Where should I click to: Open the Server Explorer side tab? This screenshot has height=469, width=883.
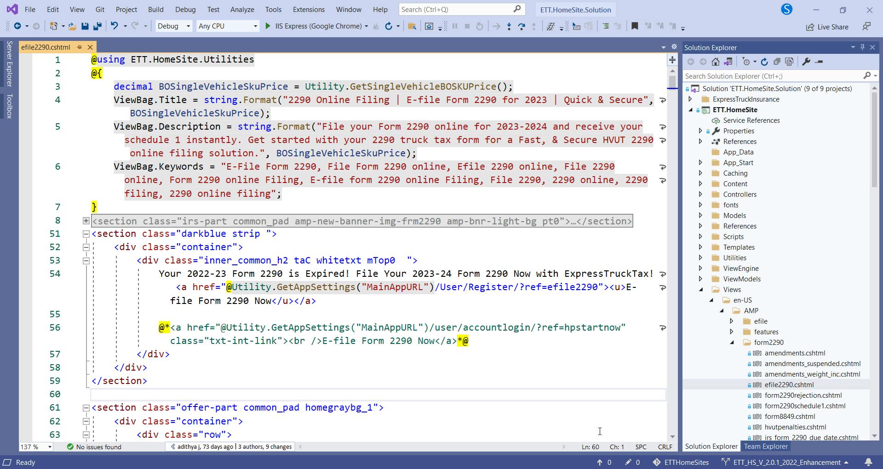pyautogui.click(x=9, y=63)
